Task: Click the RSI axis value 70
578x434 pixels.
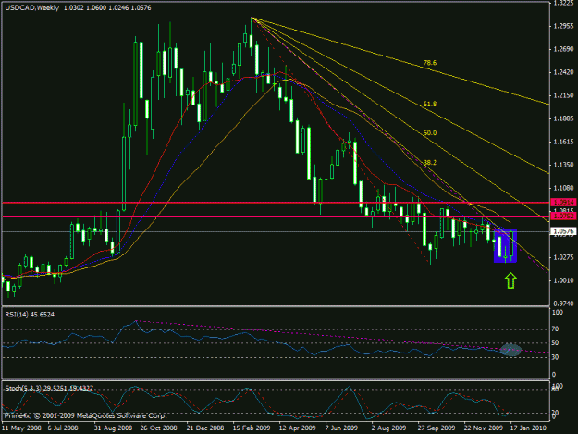Action: [555, 329]
